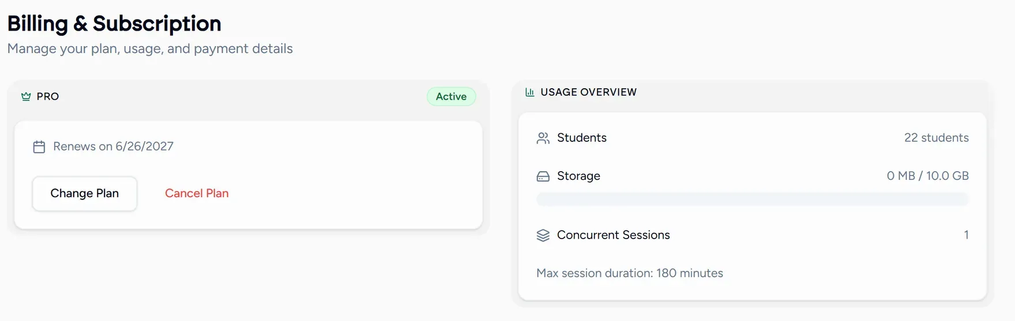Select the red Cancel Plan link

click(x=197, y=194)
